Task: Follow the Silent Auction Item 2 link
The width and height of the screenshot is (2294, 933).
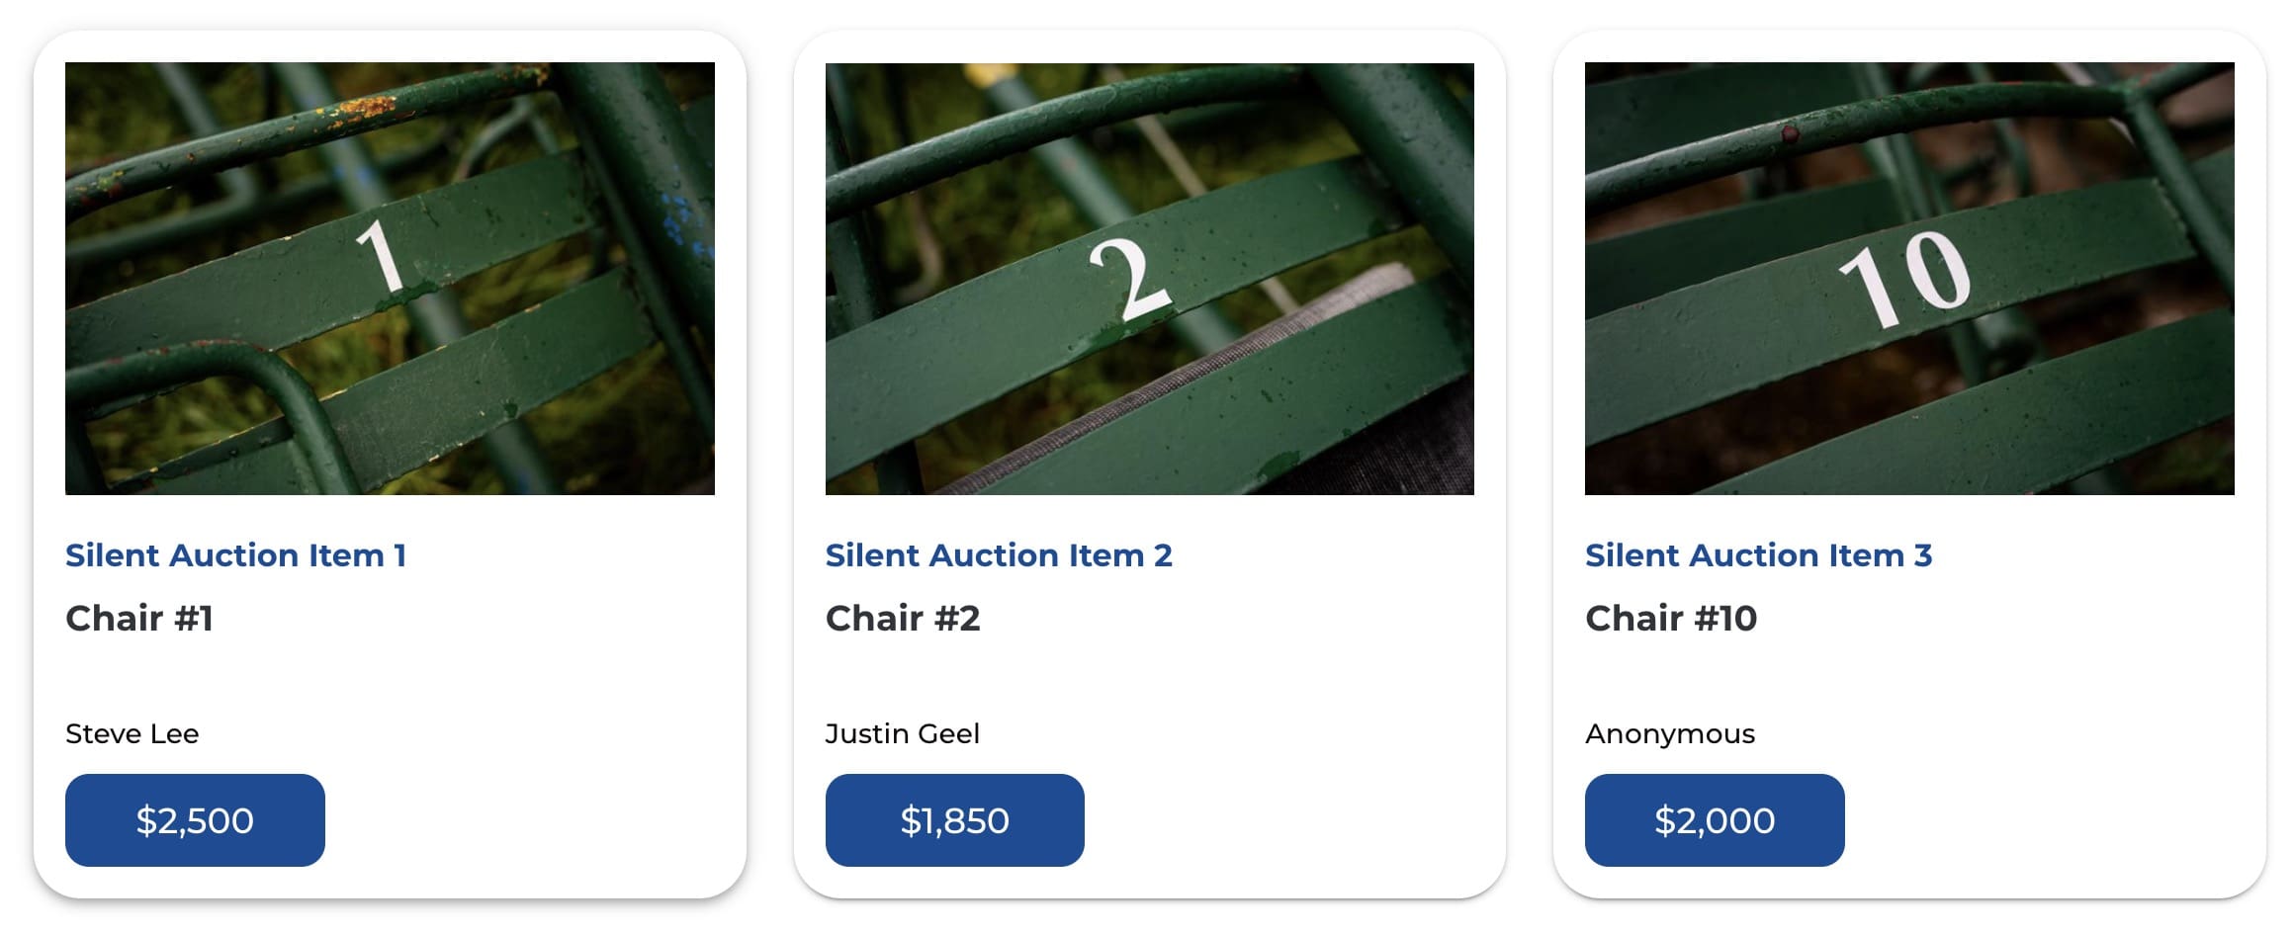Action: tap(999, 555)
